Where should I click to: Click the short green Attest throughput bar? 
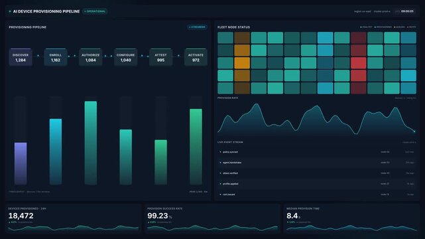[x=160, y=162]
